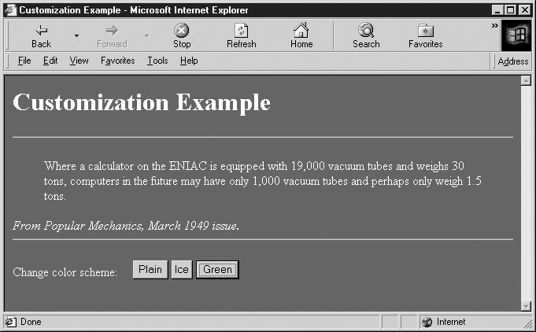This screenshot has width=536, height=332.
Task: Refresh the current page
Action: (x=241, y=35)
